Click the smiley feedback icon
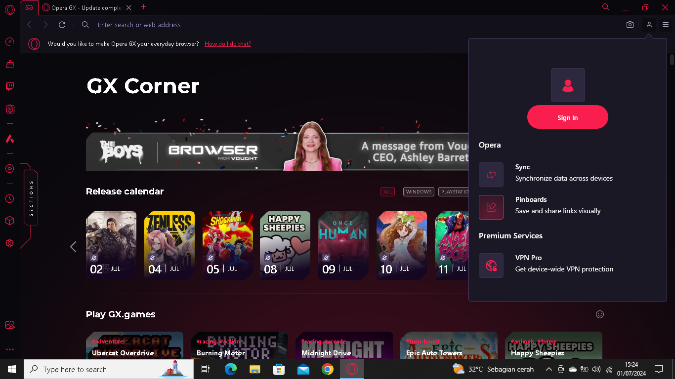The height and width of the screenshot is (379, 675). [600, 314]
